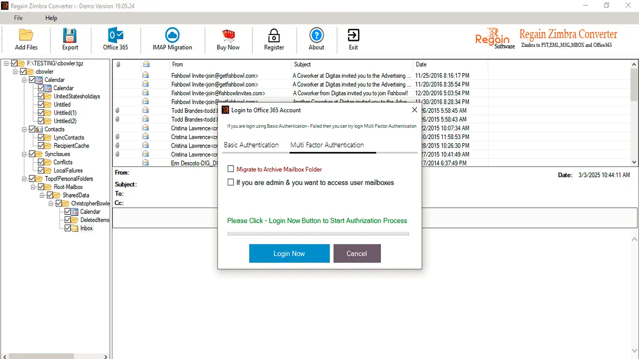Toggle the Untitled(1) checkbox
Screen dimensions: 639x359
pyautogui.click(x=41, y=113)
